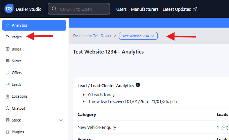Click the Locations pin icon

point(8,96)
